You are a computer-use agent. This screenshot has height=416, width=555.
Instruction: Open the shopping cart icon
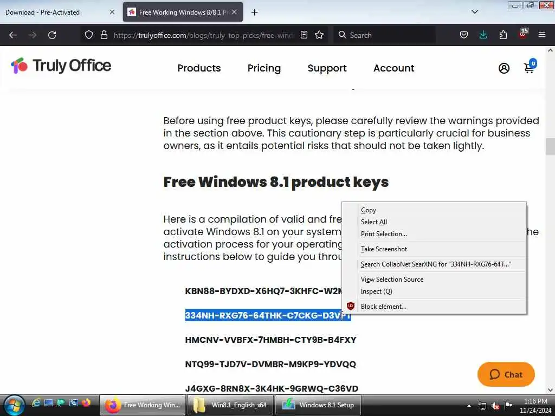(x=530, y=67)
